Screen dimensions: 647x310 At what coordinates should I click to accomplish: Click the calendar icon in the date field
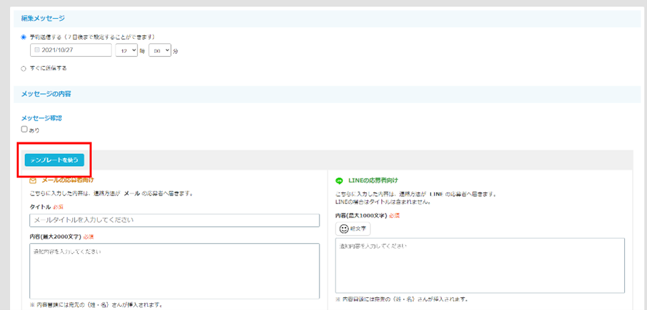[x=37, y=50]
